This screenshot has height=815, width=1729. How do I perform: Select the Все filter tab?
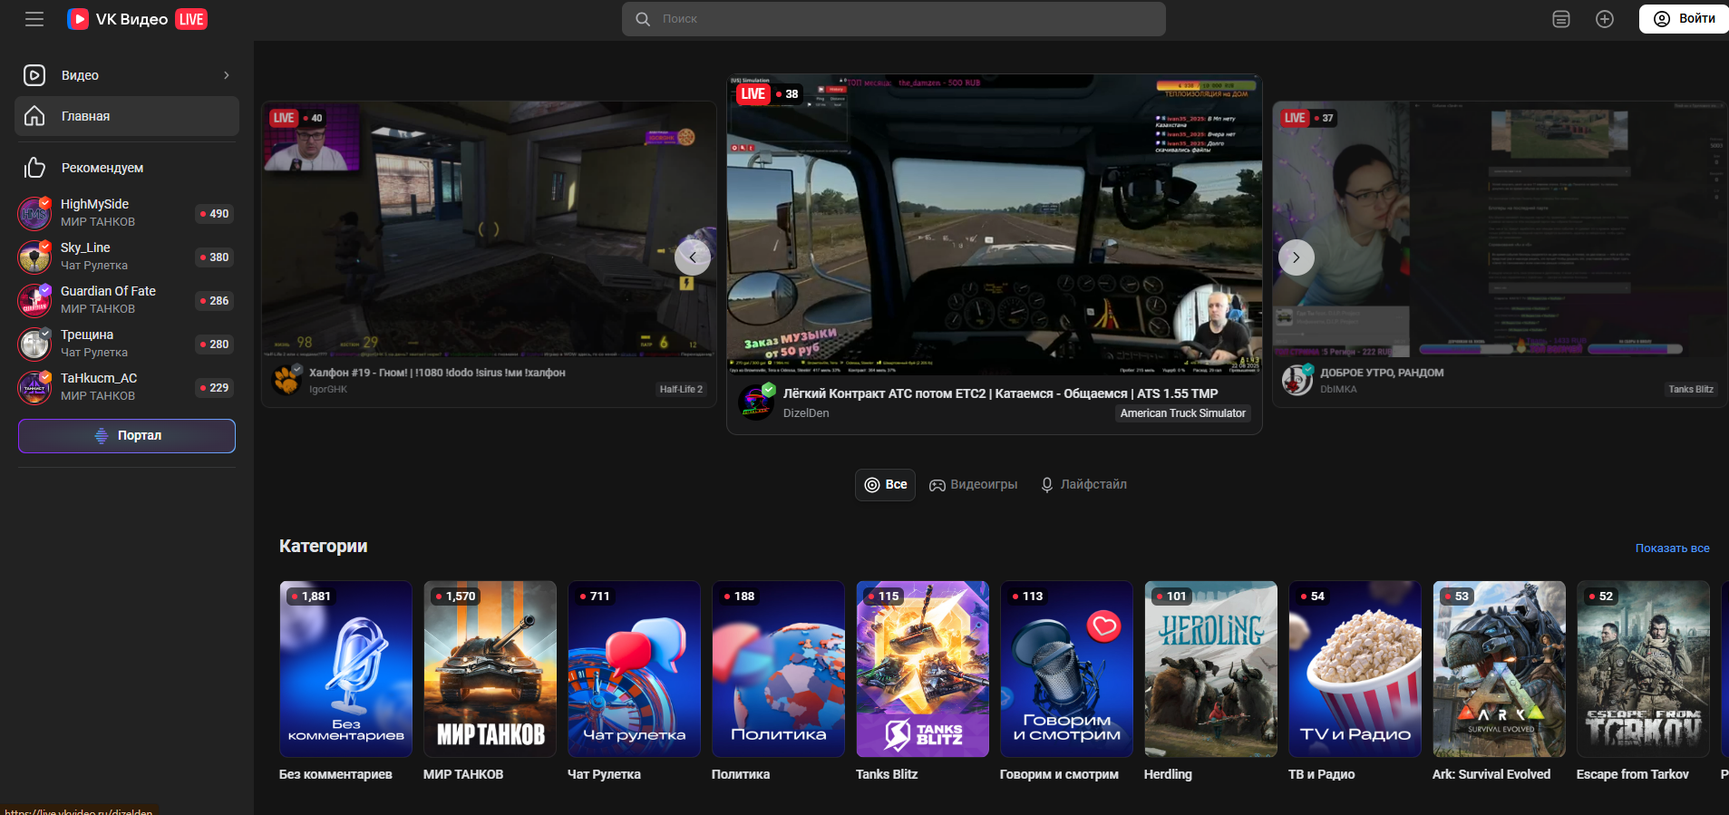(x=885, y=485)
